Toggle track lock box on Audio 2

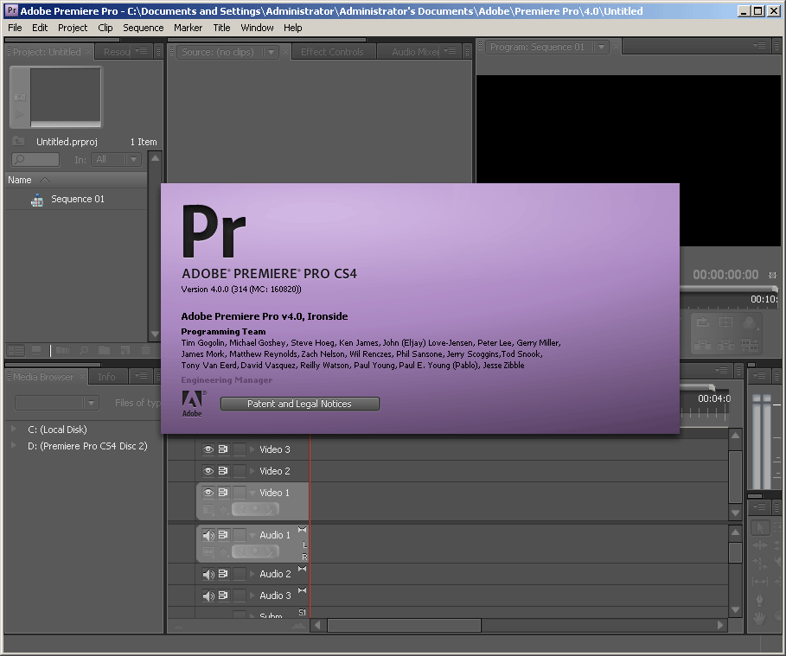pyautogui.click(x=240, y=574)
